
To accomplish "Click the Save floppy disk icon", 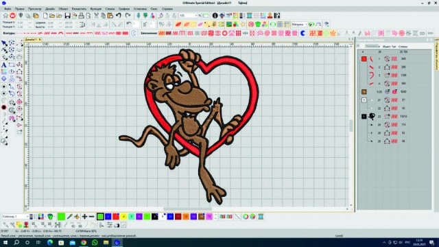I will pyautogui.click(x=67, y=16).
